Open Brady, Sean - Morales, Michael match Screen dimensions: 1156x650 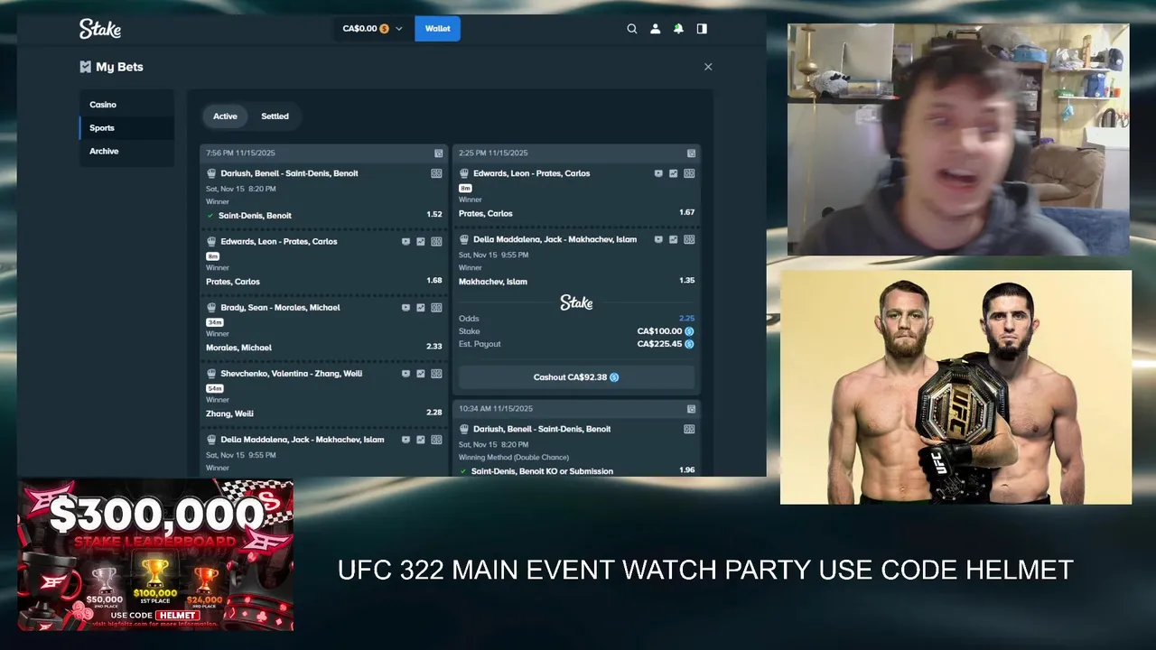pyautogui.click(x=280, y=308)
